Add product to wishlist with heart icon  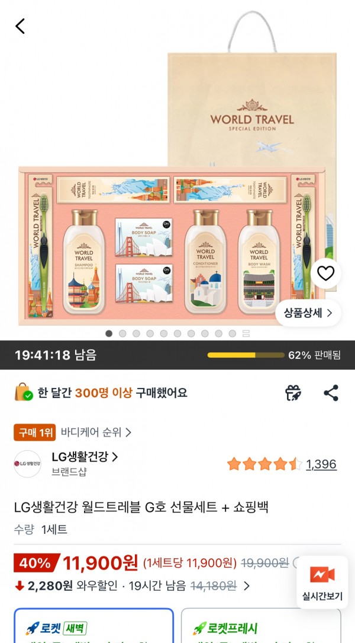[x=325, y=273]
